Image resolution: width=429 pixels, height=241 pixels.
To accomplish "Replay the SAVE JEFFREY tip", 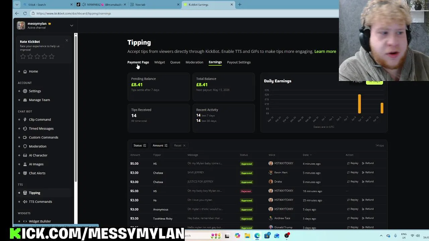I will coord(353,172).
